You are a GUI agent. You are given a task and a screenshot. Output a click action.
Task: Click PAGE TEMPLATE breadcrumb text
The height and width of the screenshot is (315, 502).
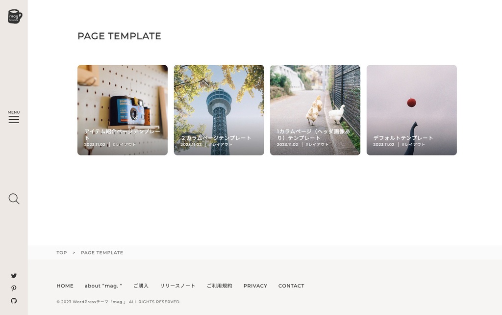102,253
